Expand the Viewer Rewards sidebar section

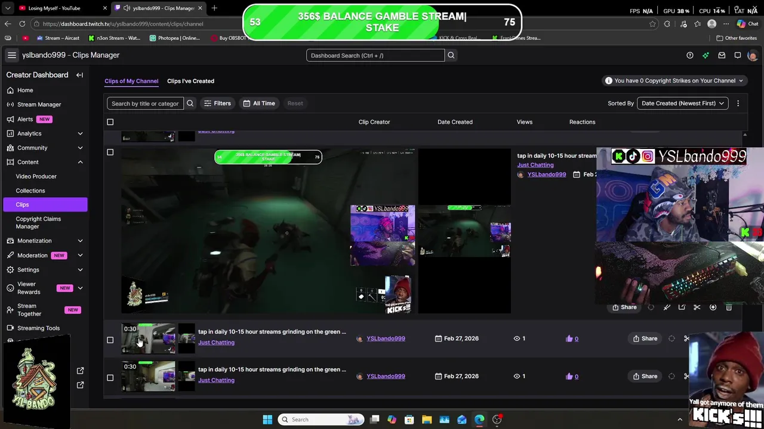(80, 288)
